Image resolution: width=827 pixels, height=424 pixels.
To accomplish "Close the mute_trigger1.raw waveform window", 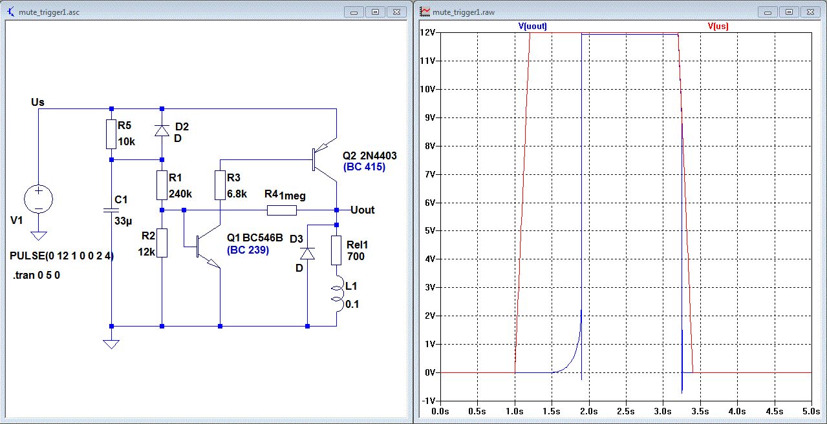I will click(x=811, y=11).
